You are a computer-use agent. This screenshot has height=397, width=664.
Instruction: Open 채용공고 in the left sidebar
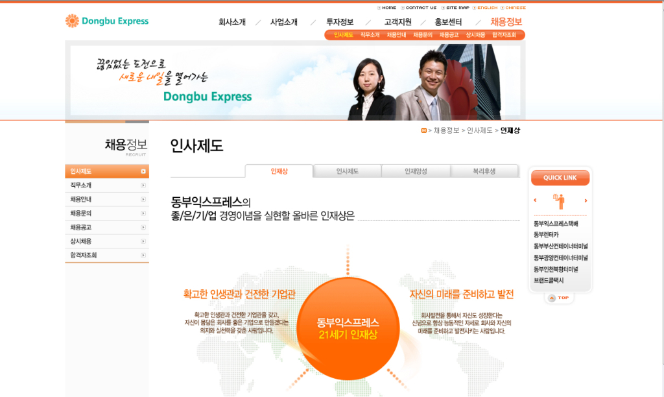pyautogui.click(x=107, y=227)
